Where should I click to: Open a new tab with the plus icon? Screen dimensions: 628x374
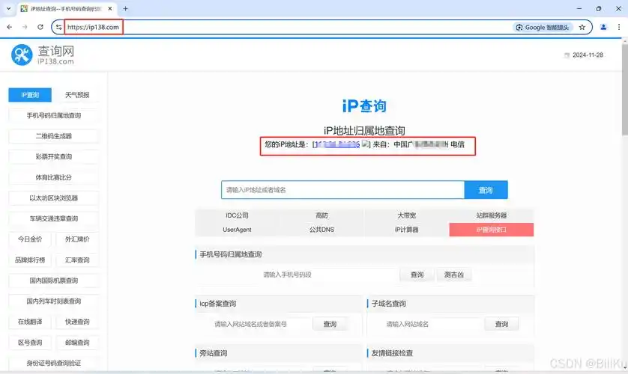(125, 8)
